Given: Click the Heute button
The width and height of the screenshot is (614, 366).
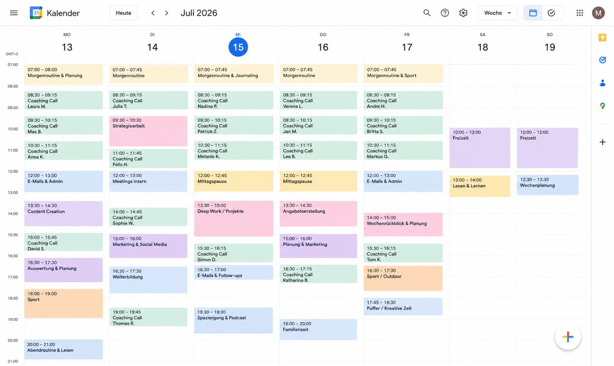Looking at the screenshot, I should pos(124,13).
